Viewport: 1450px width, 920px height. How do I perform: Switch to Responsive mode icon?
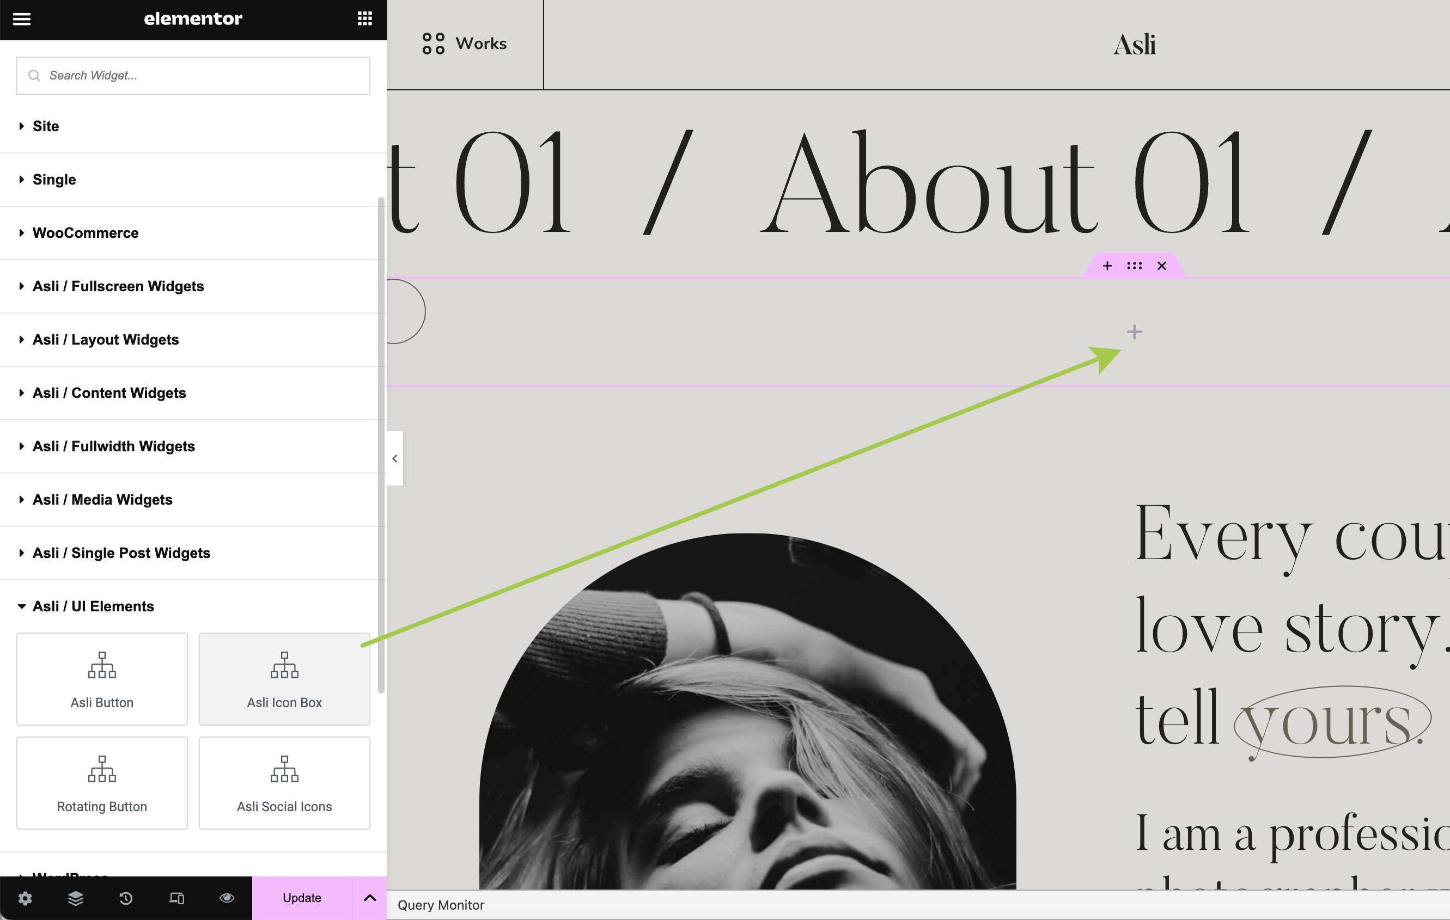[176, 898]
